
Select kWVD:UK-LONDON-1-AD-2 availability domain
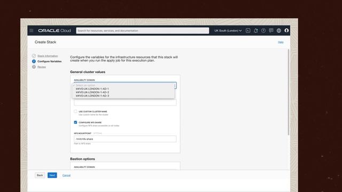(92, 92)
